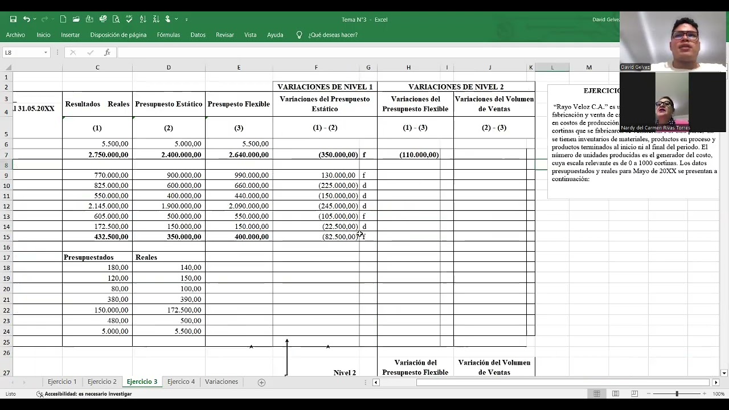The image size is (729, 410).
Task: Sort descending Z to A
Action: click(x=156, y=19)
